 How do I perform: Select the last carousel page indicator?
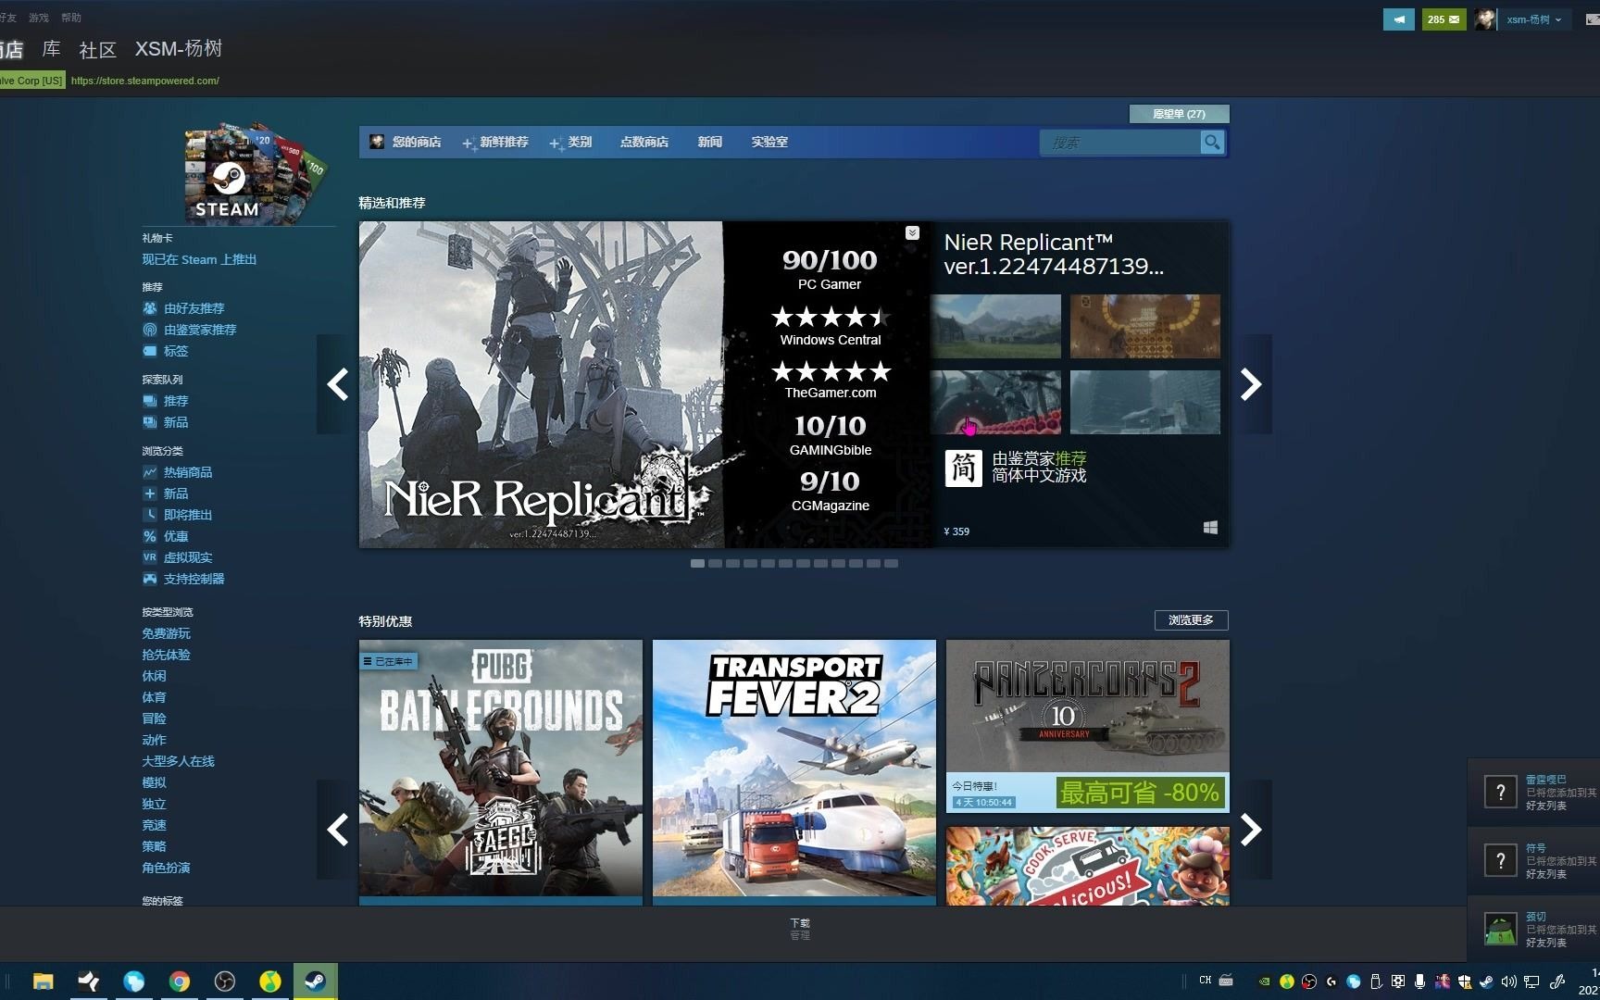pyautogui.click(x=891, y=563)
